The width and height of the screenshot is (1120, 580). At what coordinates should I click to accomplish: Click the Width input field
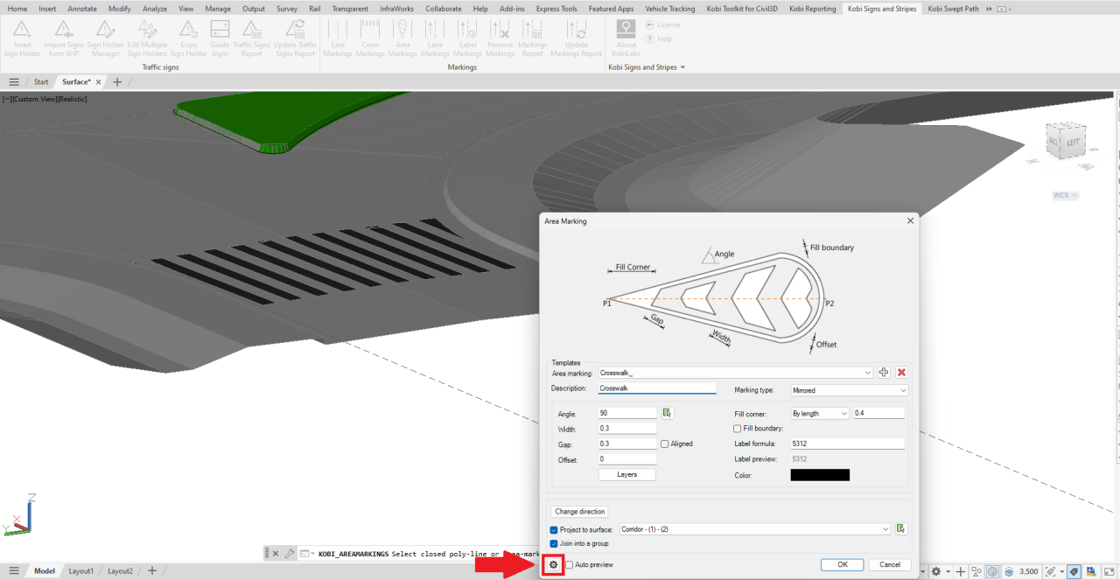(x=627, y=429)
